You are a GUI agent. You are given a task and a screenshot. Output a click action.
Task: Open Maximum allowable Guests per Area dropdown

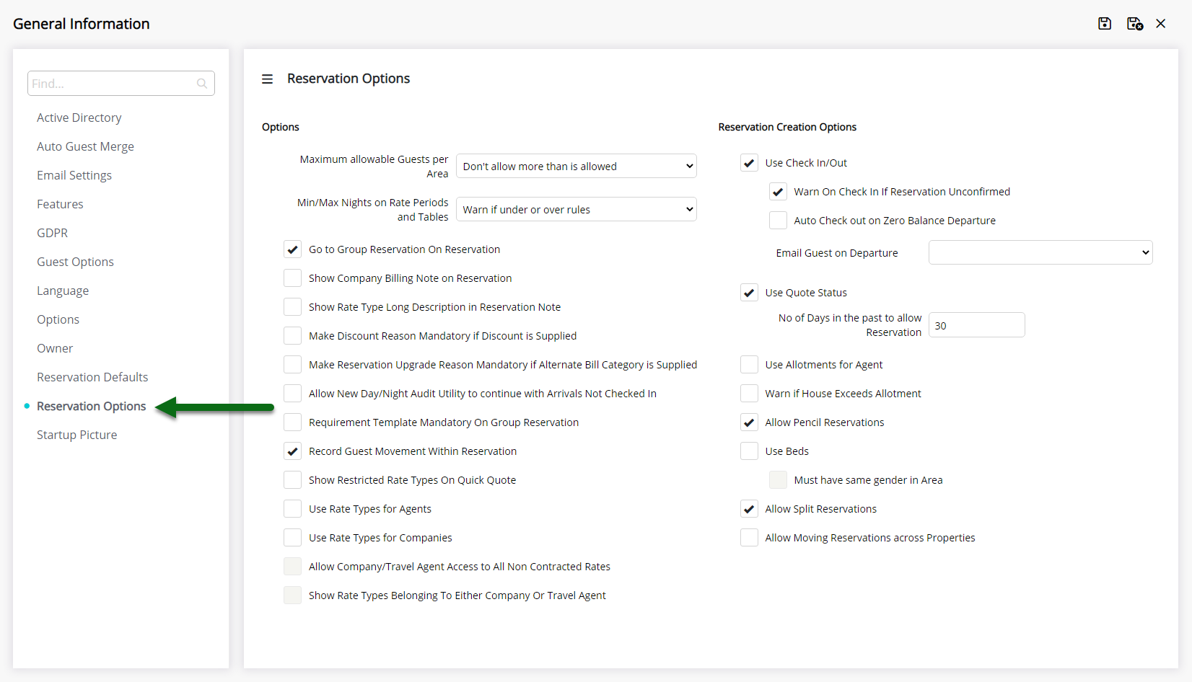tap(576, 166)
